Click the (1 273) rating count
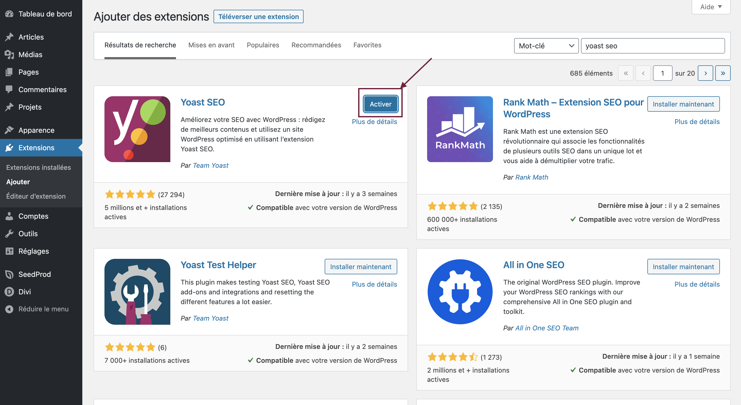741x405 pixels. (x=491, y=357)
